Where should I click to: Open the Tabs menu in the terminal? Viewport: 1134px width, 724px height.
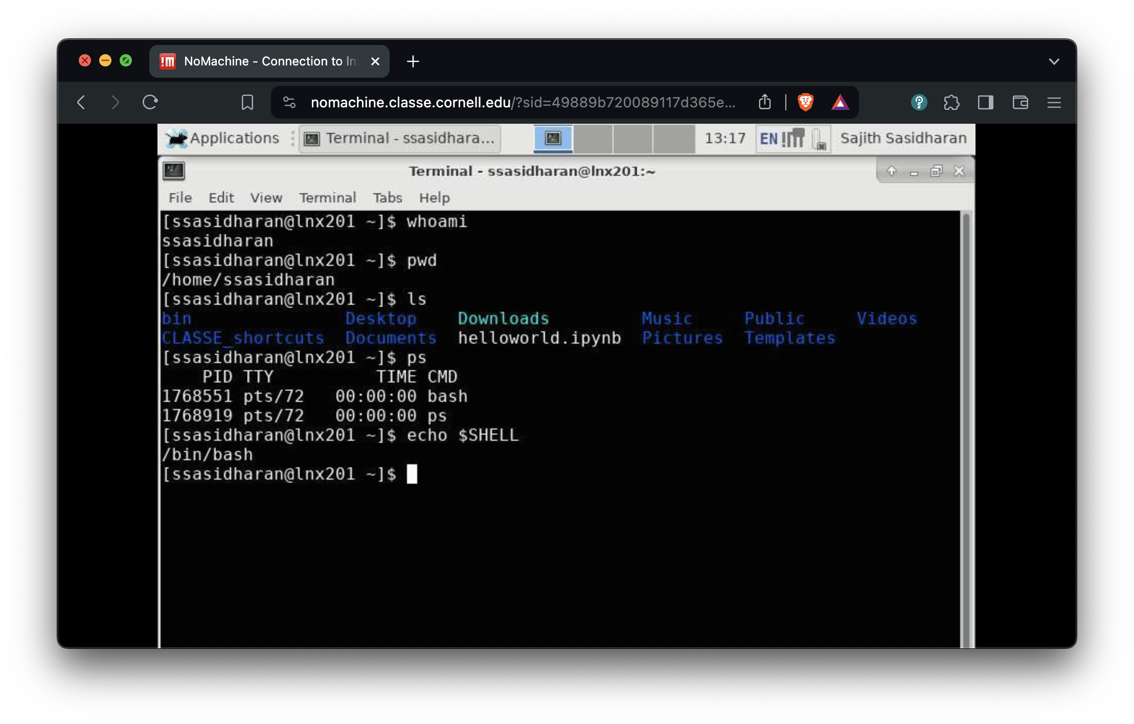[387, 198]
